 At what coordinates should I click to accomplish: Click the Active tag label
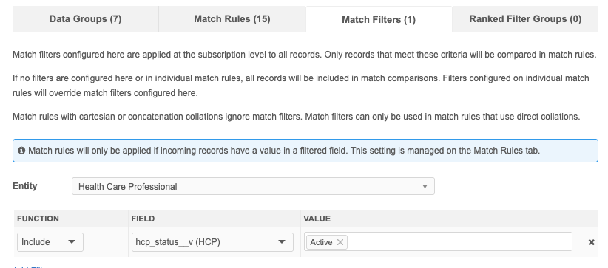[321, 242]
